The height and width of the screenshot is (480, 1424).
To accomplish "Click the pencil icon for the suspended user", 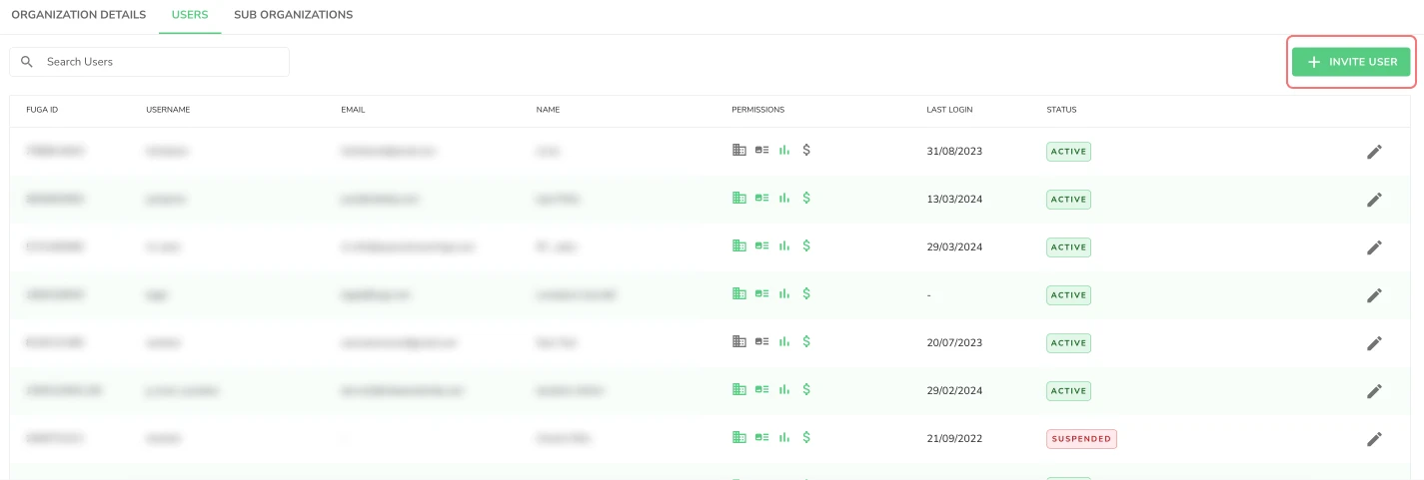I will (1374, 439).
